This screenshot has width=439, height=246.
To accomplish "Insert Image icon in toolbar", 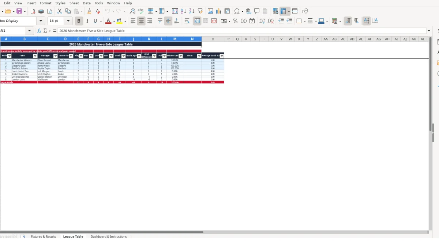I will 210,11.
